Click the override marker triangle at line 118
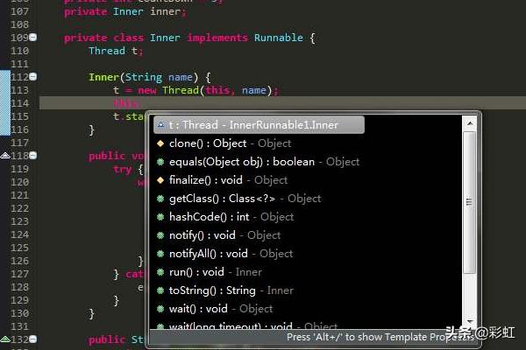The image size is (526, 350). click(x=5, y=156)
